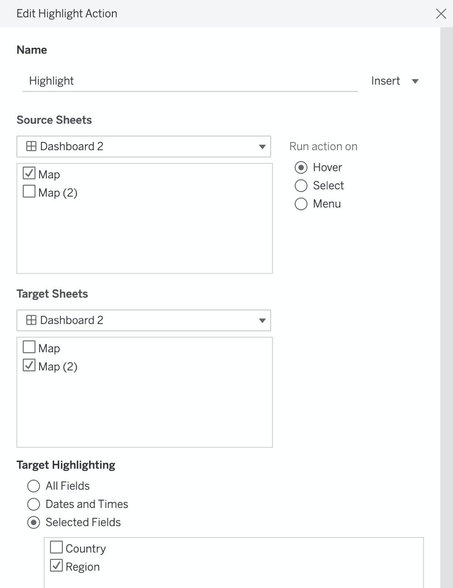This screenshot has width=453, height=588.
Task: Select Hover run action option
Action: pyautogui.click(x=301, y=168)
